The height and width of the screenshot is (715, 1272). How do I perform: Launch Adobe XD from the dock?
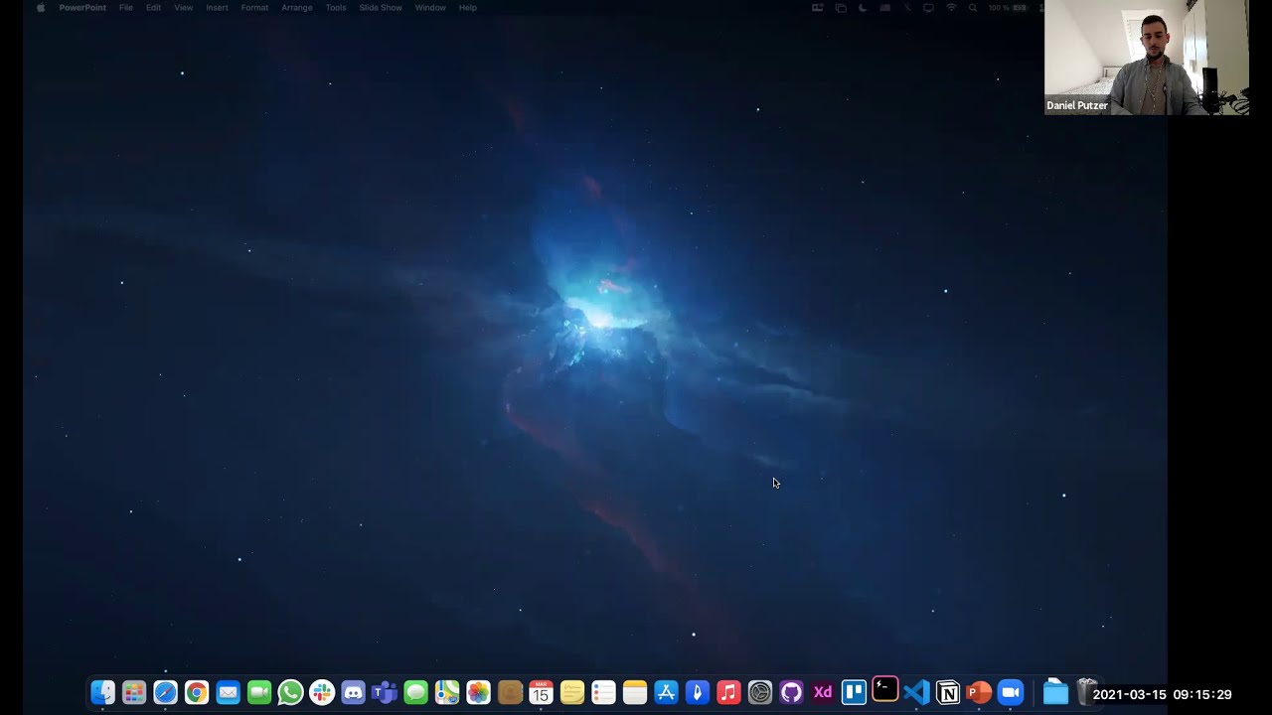[x=823, y=692]
